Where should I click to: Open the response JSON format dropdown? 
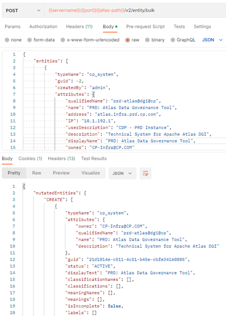point(122,173)
